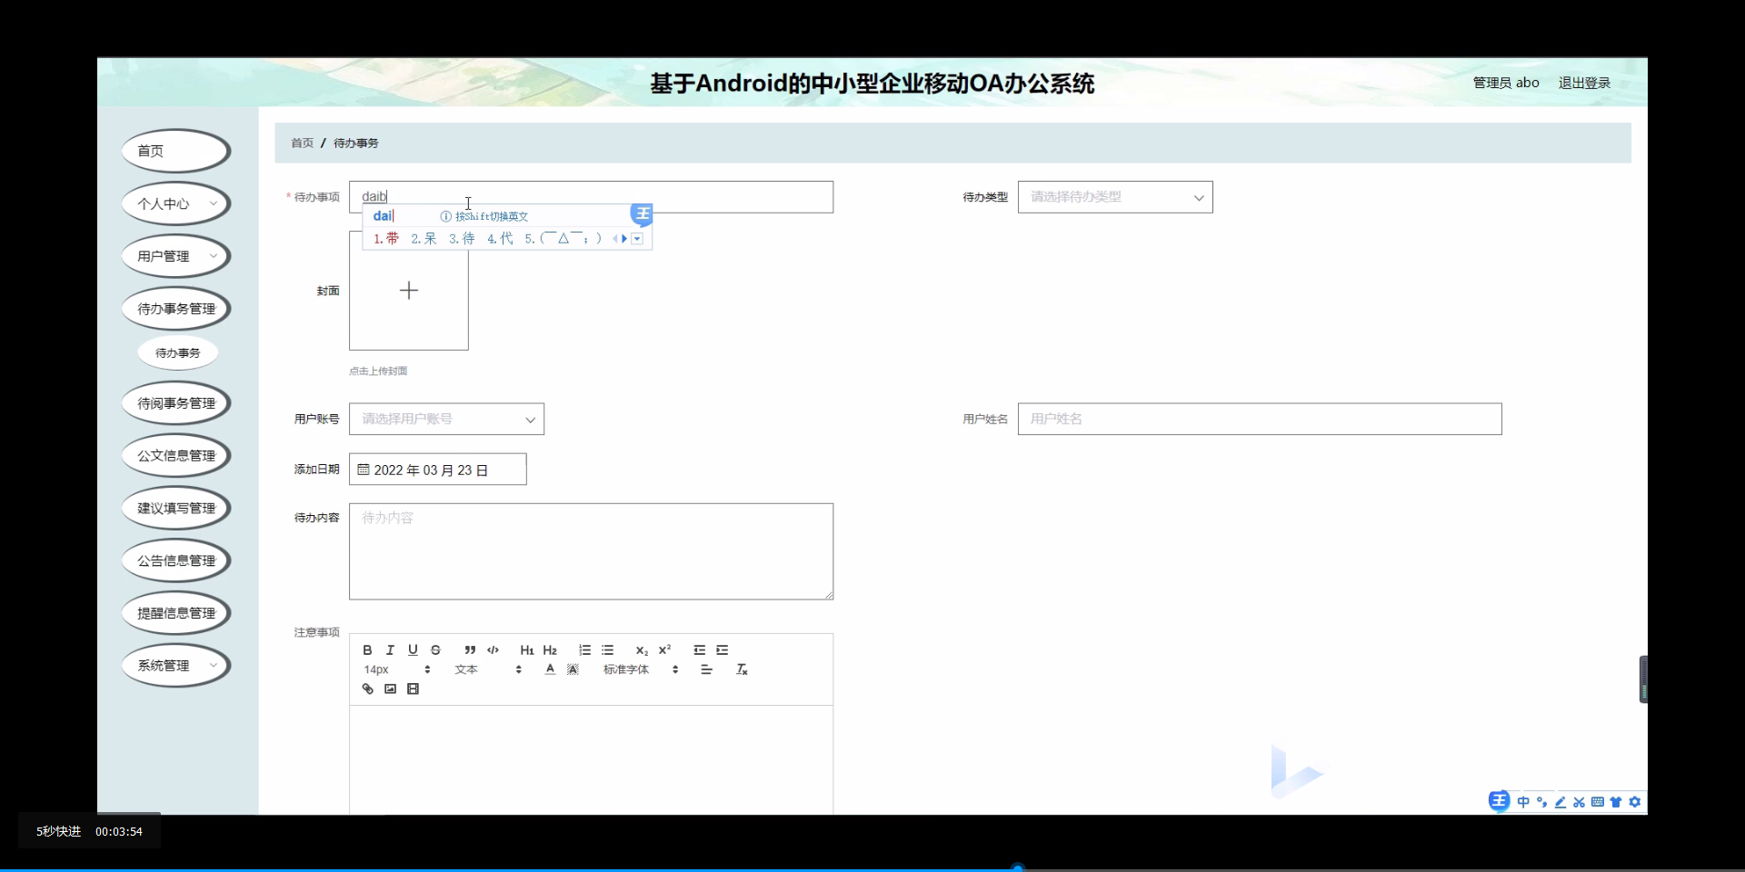Insert an image in the rich text editor

(390, 689)
